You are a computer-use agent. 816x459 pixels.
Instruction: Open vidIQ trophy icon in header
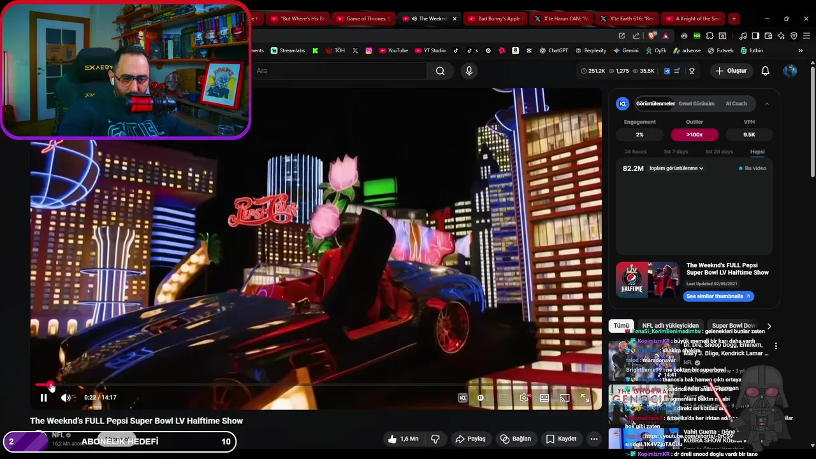pyautogui.click(x=692, y=71)
